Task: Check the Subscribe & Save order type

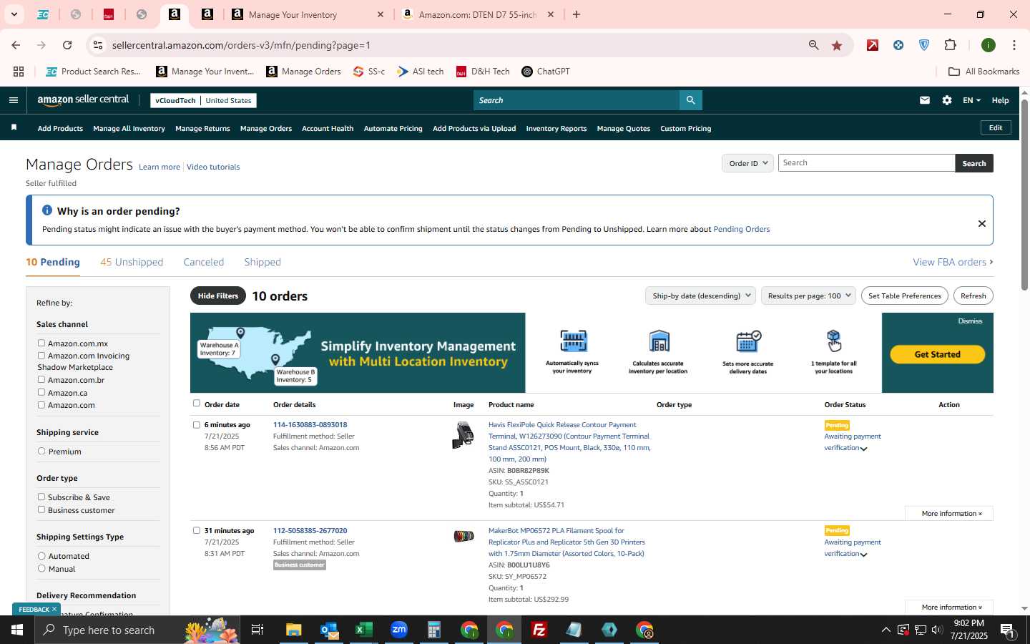Action: 41,497
